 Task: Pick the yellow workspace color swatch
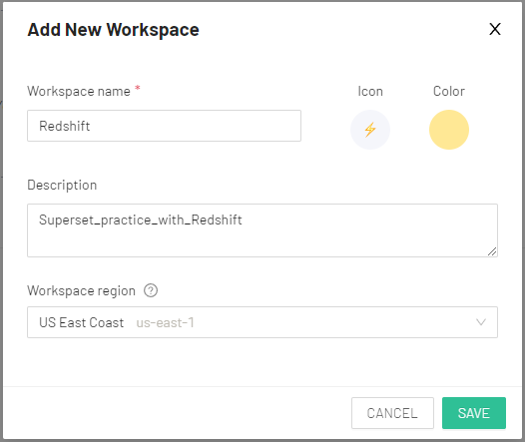[449, 130]
